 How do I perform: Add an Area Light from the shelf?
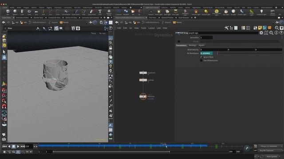[x=175, y=12]
